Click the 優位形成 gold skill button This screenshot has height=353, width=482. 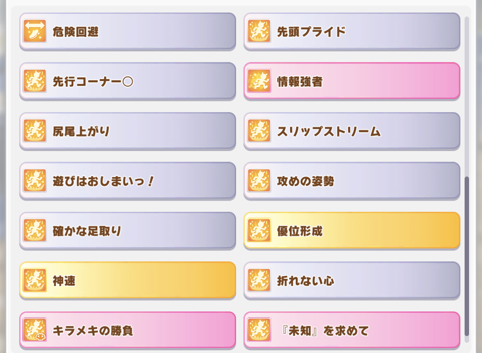[x=352, y=231]
